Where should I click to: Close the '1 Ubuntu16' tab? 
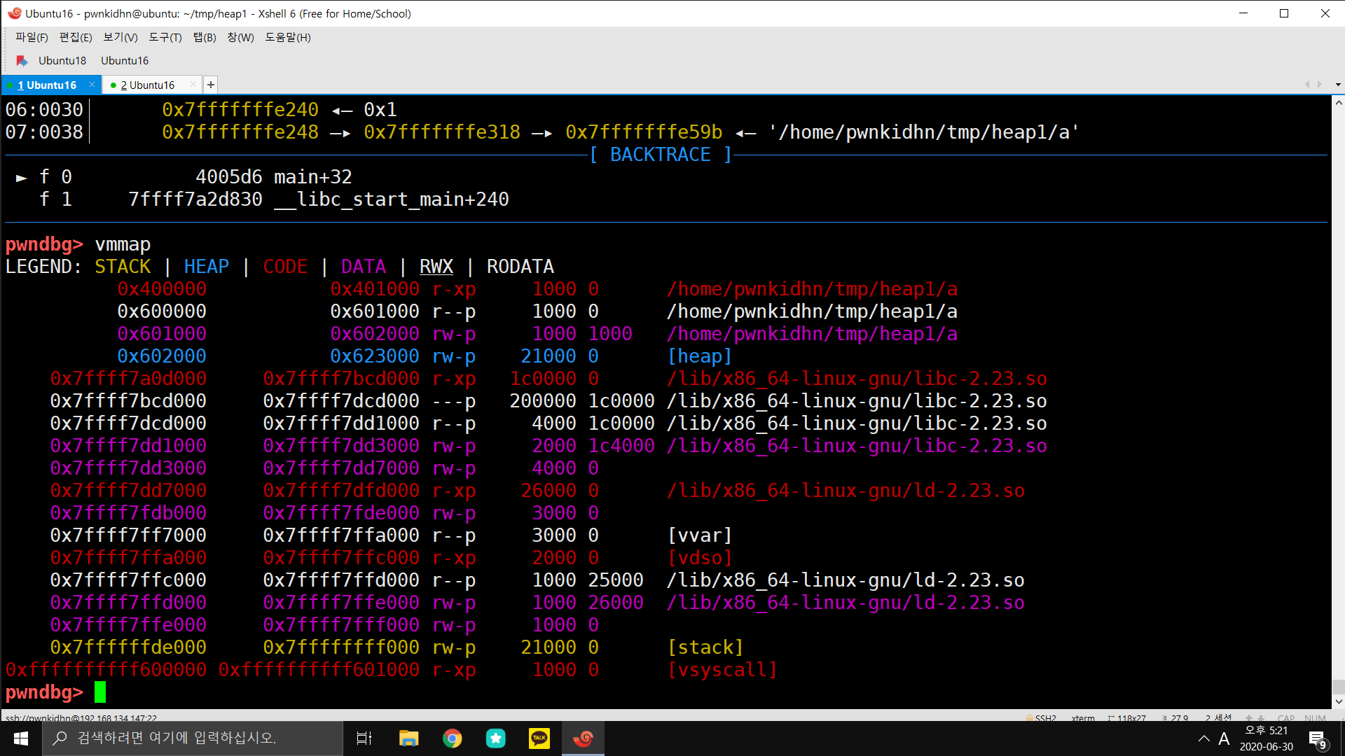coord(92,85)
